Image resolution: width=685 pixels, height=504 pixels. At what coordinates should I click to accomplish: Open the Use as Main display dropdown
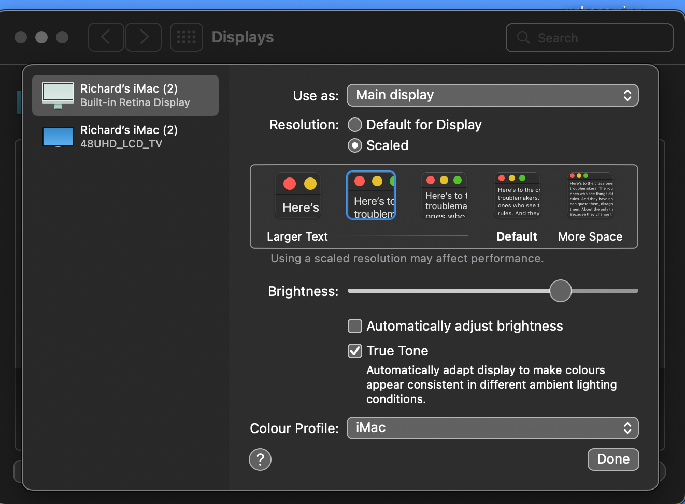pyautogui.click(x=492, y=95)
